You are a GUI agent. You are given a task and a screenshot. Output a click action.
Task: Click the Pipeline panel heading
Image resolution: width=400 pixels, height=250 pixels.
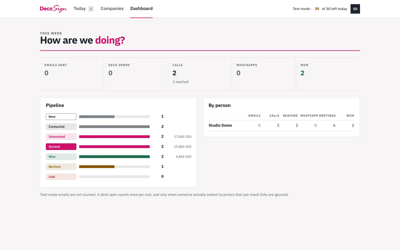pyautogui.click(x=55, y=105)
